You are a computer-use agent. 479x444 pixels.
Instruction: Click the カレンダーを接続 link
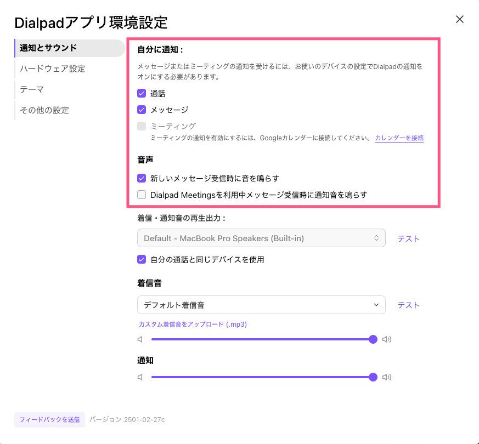point(399,138)
